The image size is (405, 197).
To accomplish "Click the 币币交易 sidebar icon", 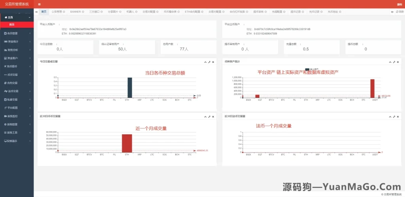I will pos(6,75).
